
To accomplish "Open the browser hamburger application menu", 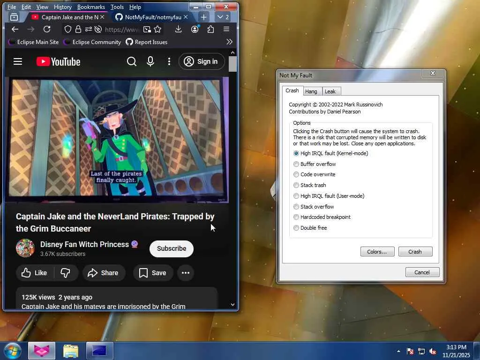I will (x=226, y=30).
